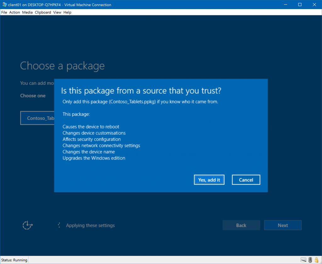This screenshot has width=322, height=264.
Task: Click 'Applying these settings' status text
Action: click(x=90, y=225)
